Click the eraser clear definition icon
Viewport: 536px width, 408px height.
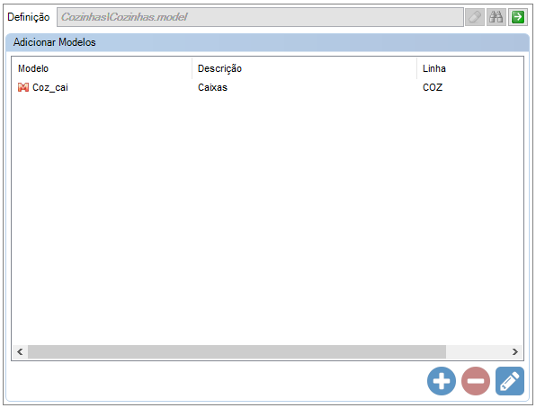[475, 17]
